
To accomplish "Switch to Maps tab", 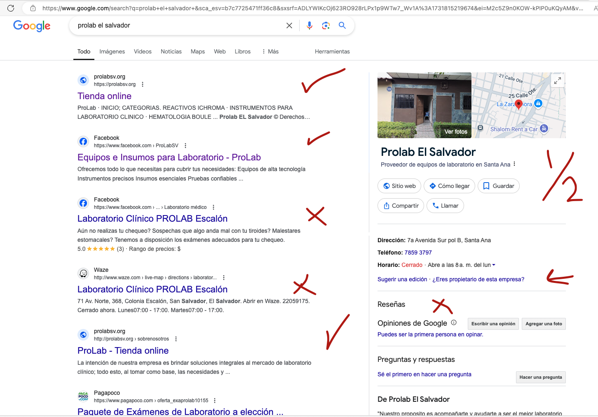I will point(198,51).
